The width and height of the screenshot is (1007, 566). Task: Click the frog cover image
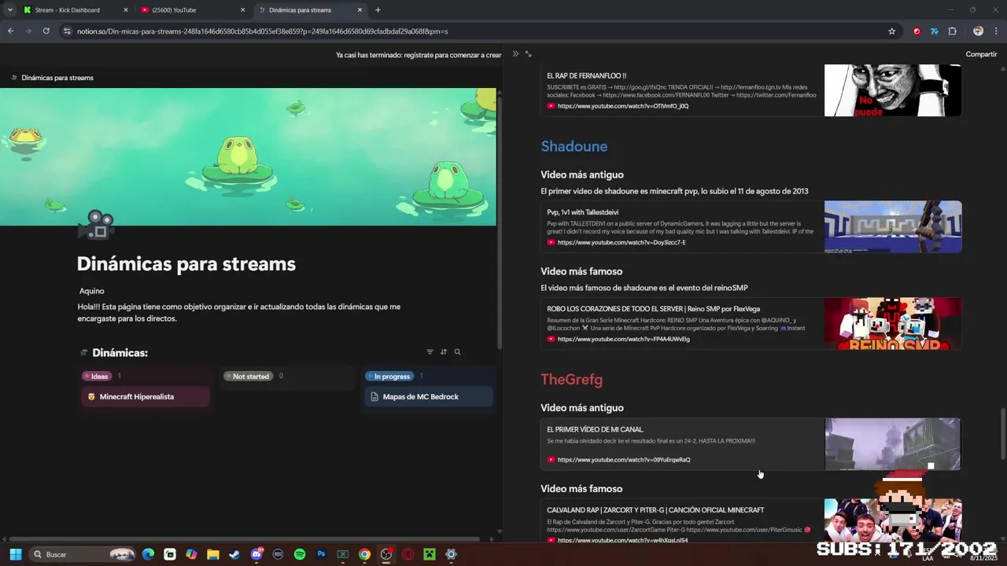point(248,156)
